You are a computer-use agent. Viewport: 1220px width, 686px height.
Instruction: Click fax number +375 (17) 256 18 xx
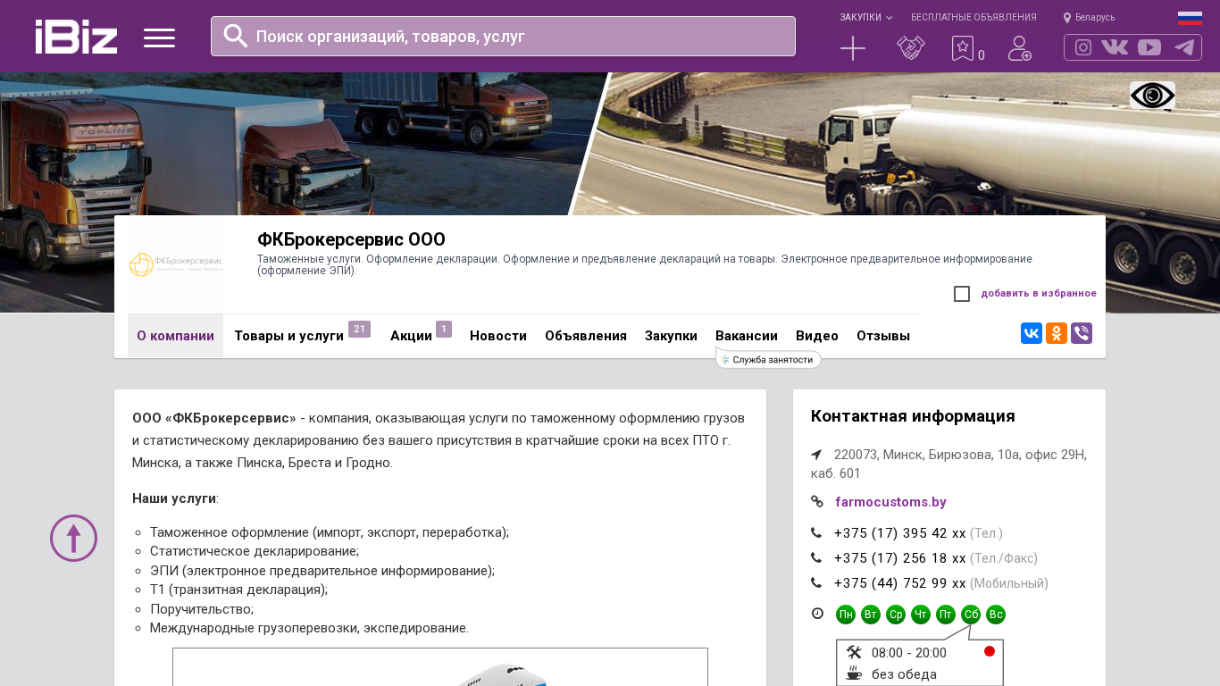point(900,558)
